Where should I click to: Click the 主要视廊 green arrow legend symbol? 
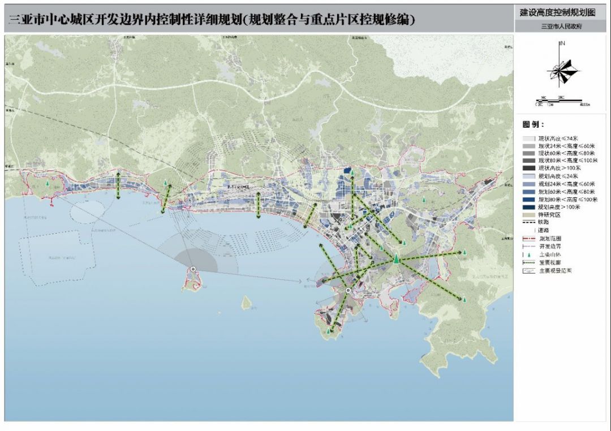(527, 262)
